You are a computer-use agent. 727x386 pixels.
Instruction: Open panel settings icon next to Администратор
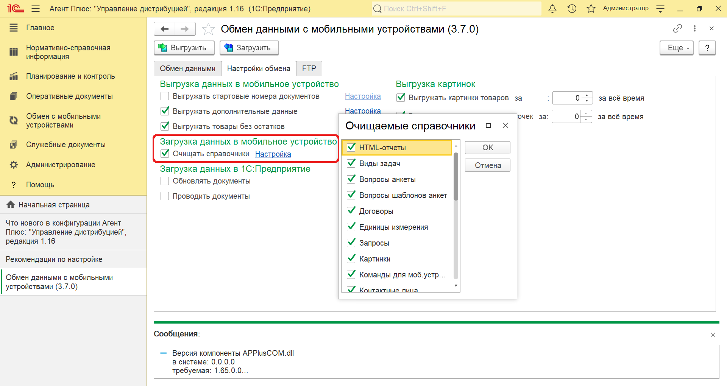[660, 8]
